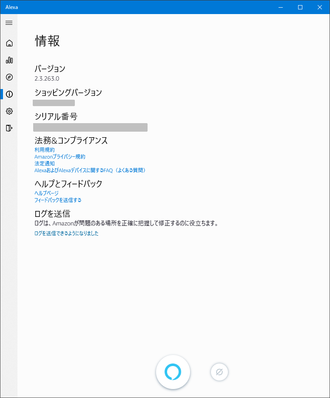Click the バージョン heading
The height and width of the screenshot is (398, 330).
point(50,69)
